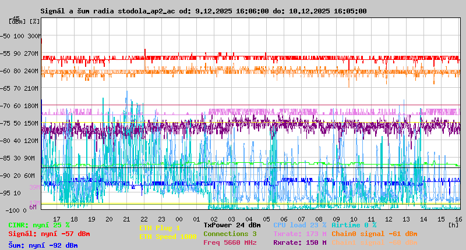This screenshot has width=466, height=250.
Task: Select the Txrate 173 M legend label
Action: 299,234
